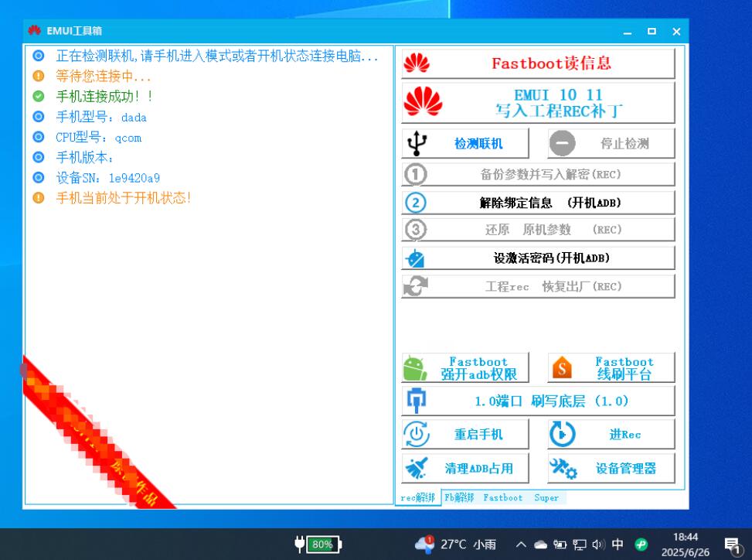Click the 设备SN log line in the list

[107, 178]
